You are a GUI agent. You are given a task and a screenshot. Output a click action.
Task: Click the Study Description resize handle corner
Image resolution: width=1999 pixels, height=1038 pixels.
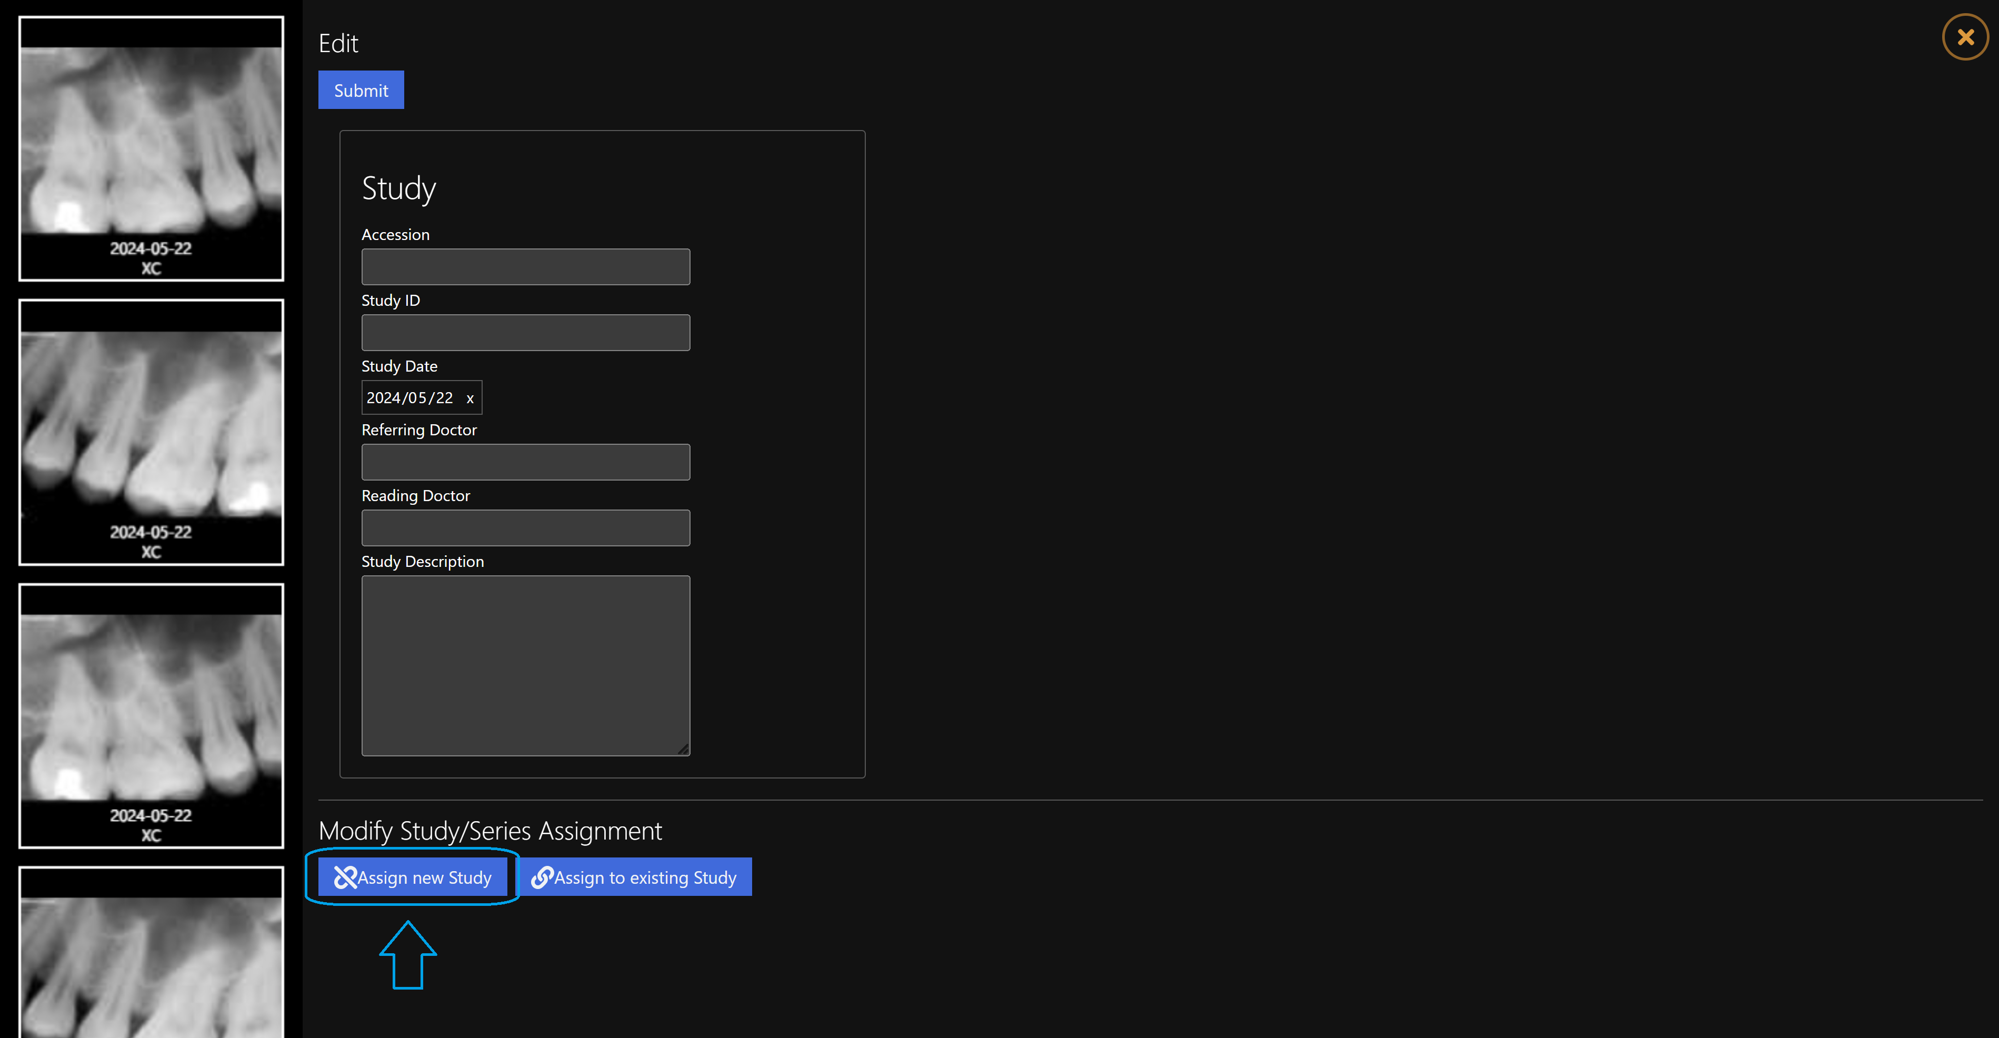pos(683,748)
